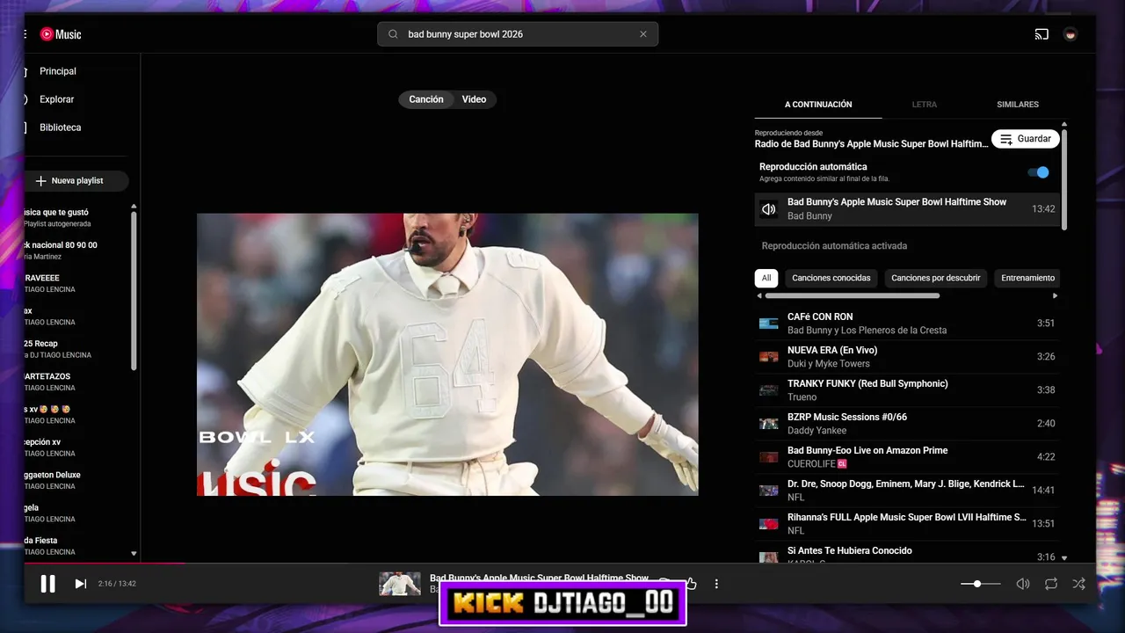Click right arrow of chip scrollbar
Image resolution: width=1125 pixels, height=633 pixels.
point(1055,296)
